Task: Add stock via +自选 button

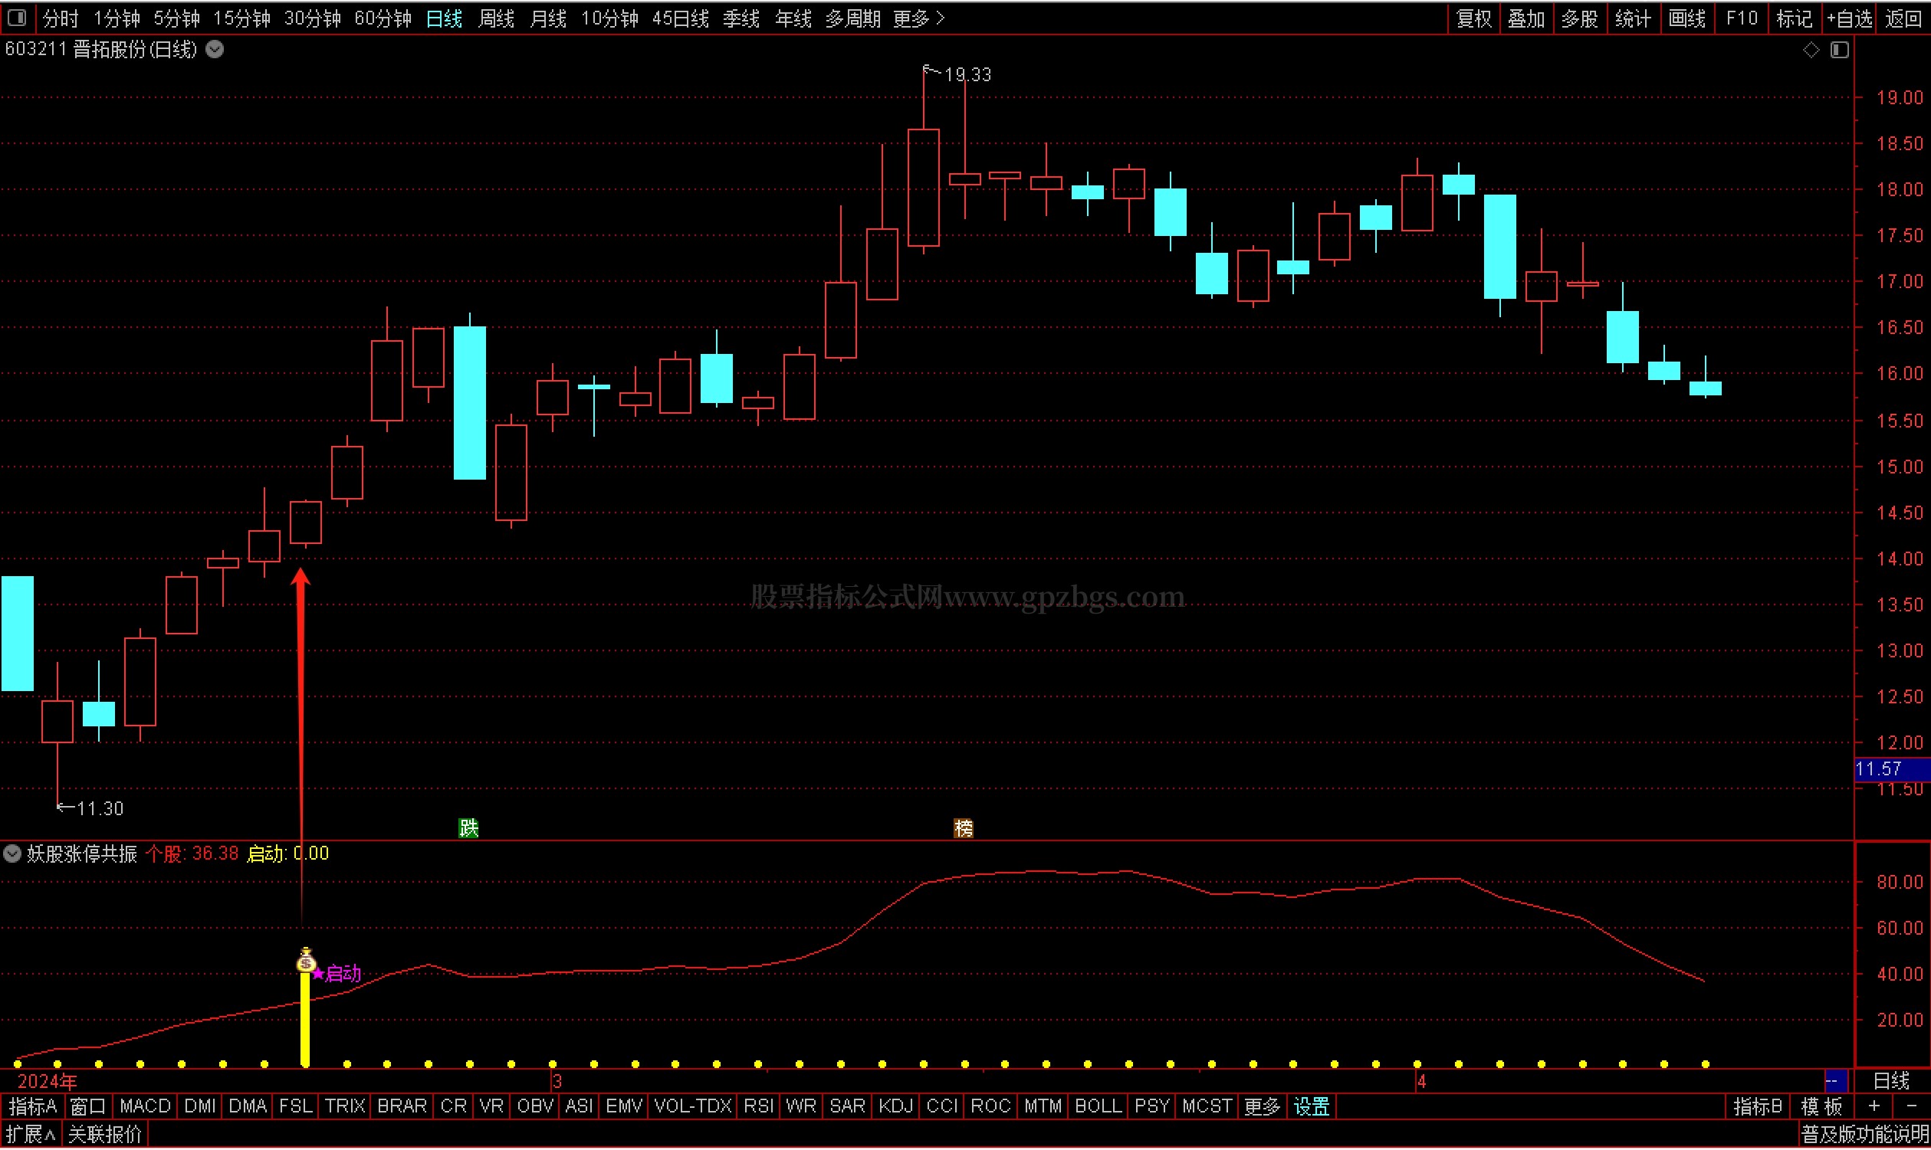Action: tap(1849, 18)
